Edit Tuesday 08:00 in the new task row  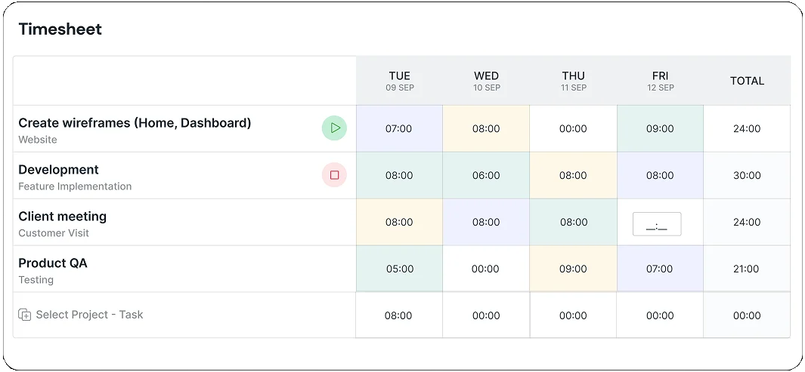tap(399, 315)
